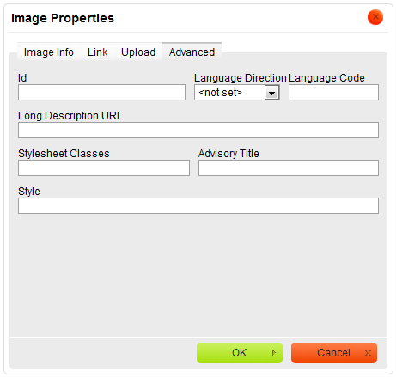Image resolution: width=396 pixels, height=377 pixels.
Task: Go to the Upload tab
Action: click(x=138, y=52)
